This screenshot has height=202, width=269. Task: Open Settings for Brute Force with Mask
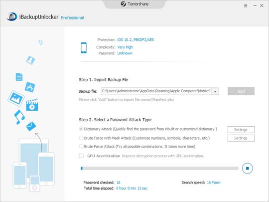241,138
